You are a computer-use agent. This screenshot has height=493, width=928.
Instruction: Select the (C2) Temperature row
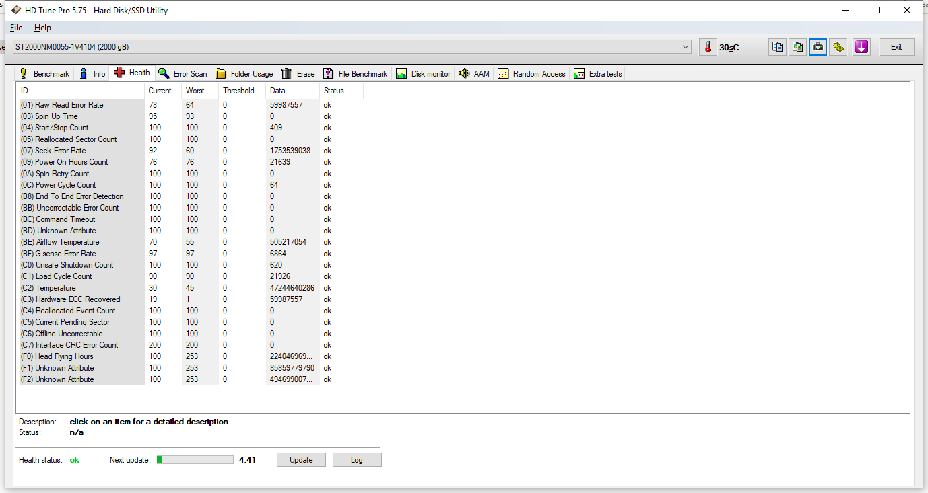coord(191,288)
